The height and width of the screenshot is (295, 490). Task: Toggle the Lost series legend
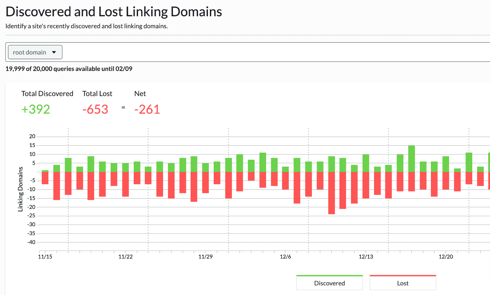click(x=402, y=283)
